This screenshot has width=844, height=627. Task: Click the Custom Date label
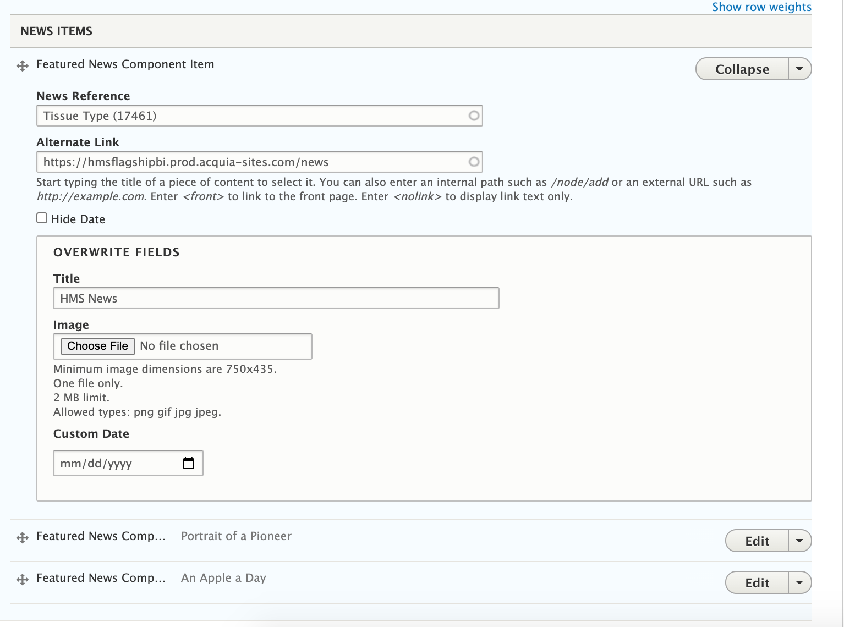(x=91, y=434)
